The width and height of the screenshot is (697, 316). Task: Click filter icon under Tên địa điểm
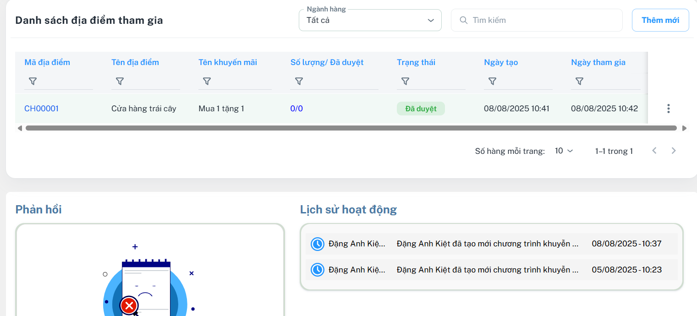(x=120, y=81)
